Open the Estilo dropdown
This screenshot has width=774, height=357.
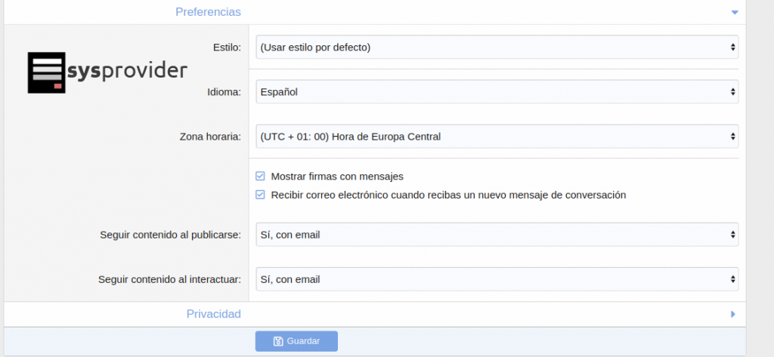(497, 47)
